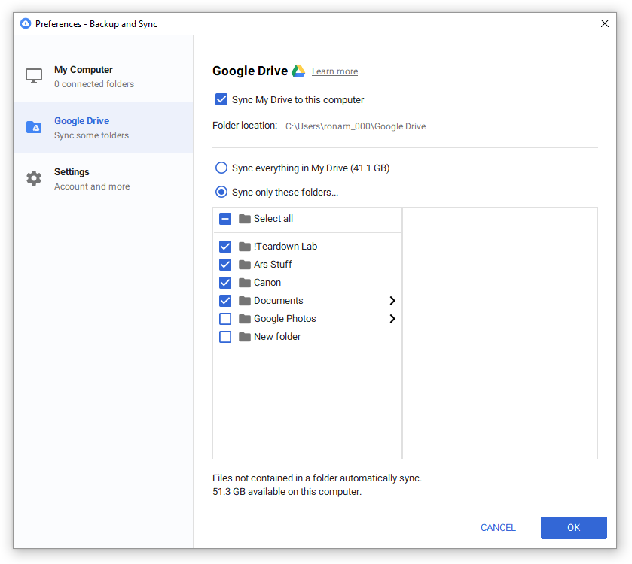Click the Google Drive triangle logo

298,71
